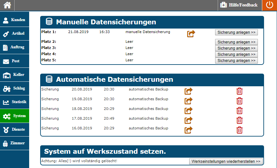This screenshot has width=277, height=168.
Task: Click the home icon in top bar
Action: pos(7,5)
